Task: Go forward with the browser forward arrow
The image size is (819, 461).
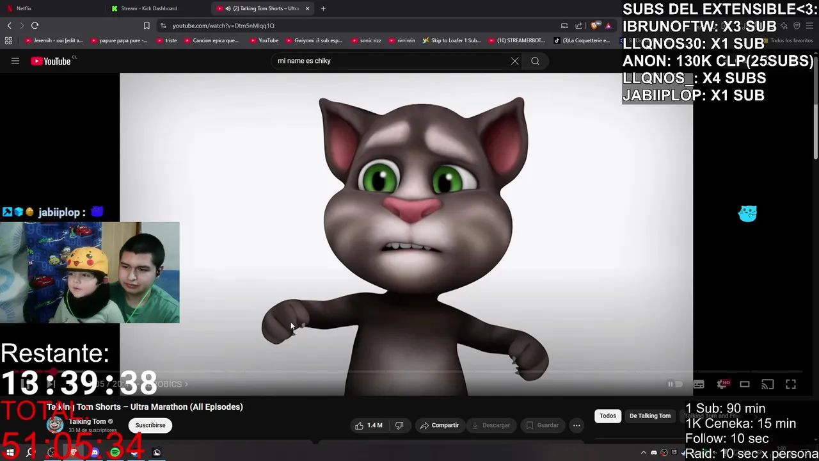Action: (x=22, y=26)
